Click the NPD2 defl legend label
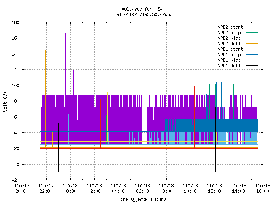The width and height of the screenshot is (271, 203). tap(229, 44)
